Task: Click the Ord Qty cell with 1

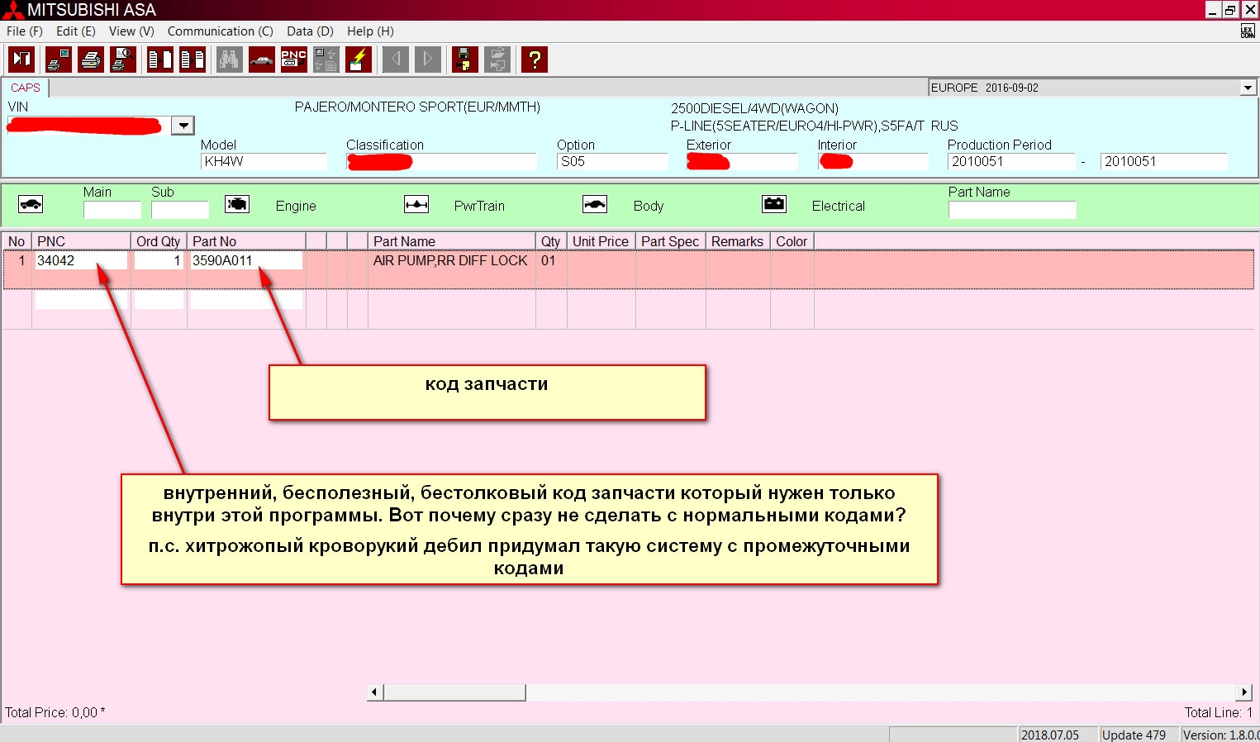Action: pos(159,260)
